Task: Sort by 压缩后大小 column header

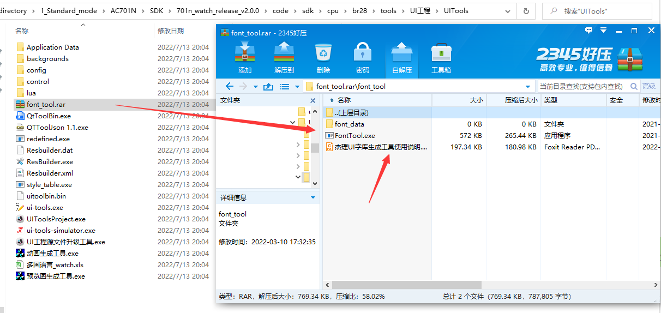Action: pos(513,100)
